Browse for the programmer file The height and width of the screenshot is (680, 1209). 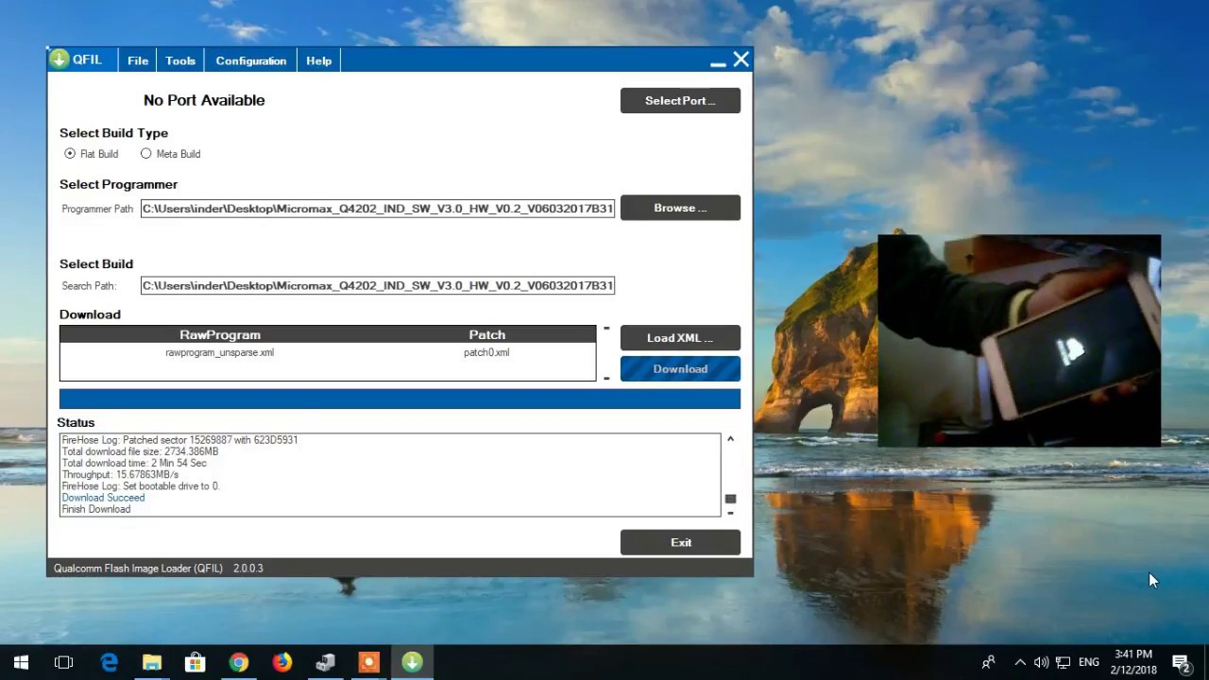(x=680, y=208)
